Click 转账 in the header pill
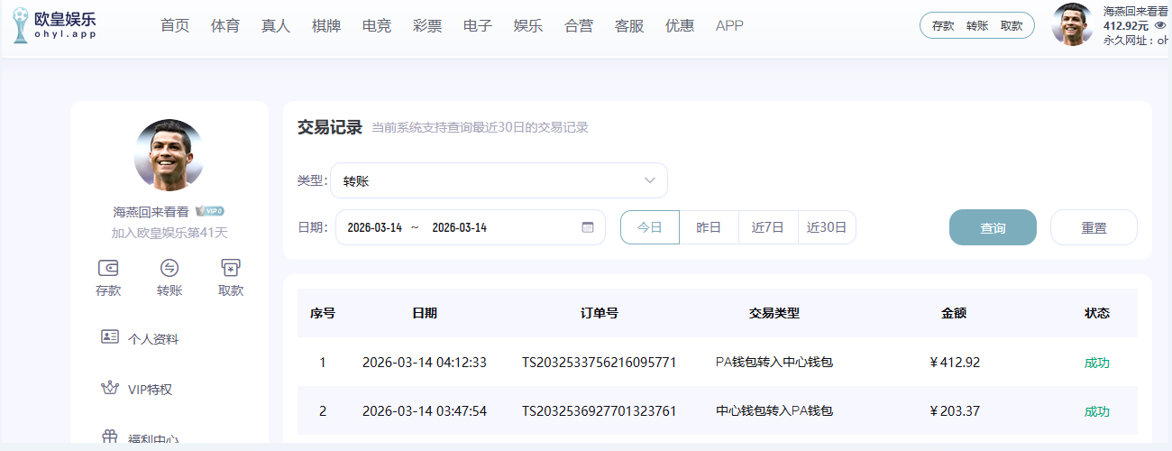 click(977, 25)
